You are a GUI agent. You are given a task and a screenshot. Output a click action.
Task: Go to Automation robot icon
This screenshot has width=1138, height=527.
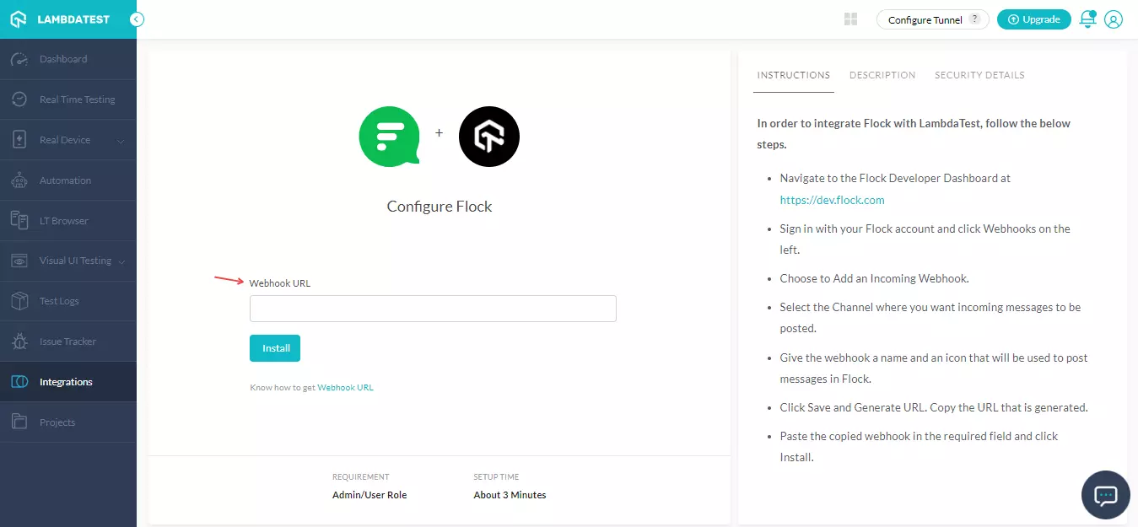pos(19,180)
